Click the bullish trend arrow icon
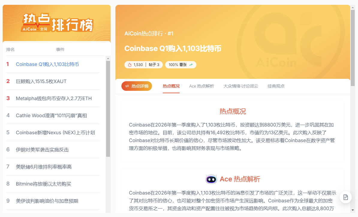Viewport: 358px width, 217px height. tap(191, 65)
